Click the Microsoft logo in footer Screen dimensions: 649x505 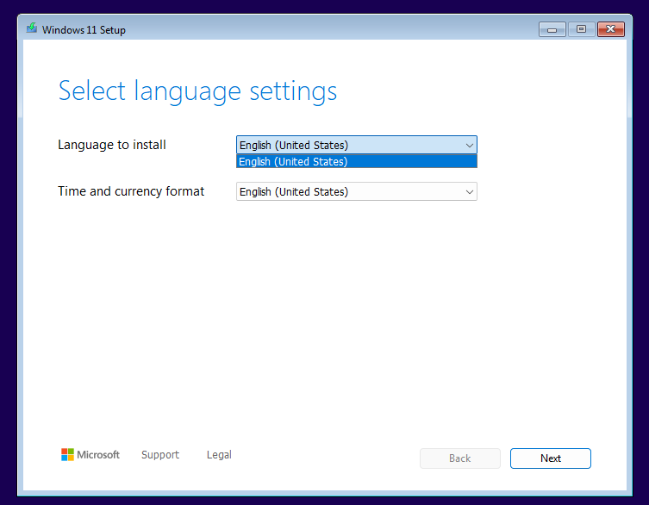coord(90,454)
